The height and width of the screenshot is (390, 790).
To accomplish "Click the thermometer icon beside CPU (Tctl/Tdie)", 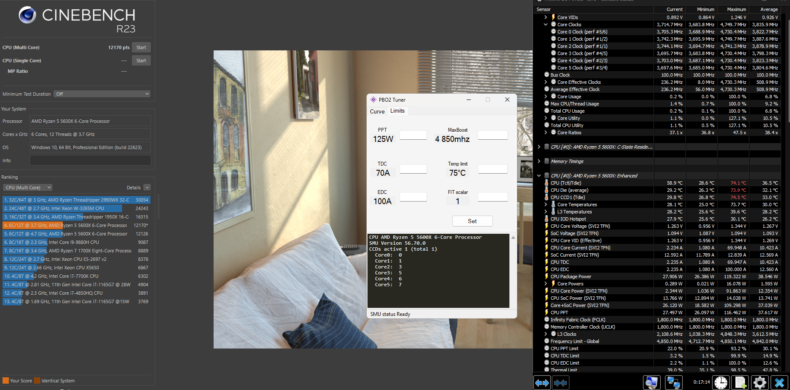I will point(547,183).
